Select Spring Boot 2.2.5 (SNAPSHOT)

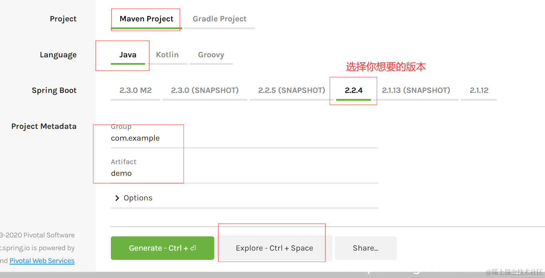(292, 90)
